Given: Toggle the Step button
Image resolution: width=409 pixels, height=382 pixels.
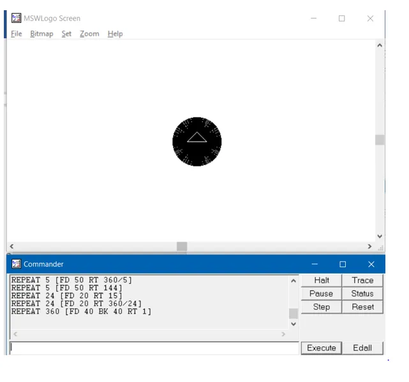Looking at the screenshot, I should (322, 307).
